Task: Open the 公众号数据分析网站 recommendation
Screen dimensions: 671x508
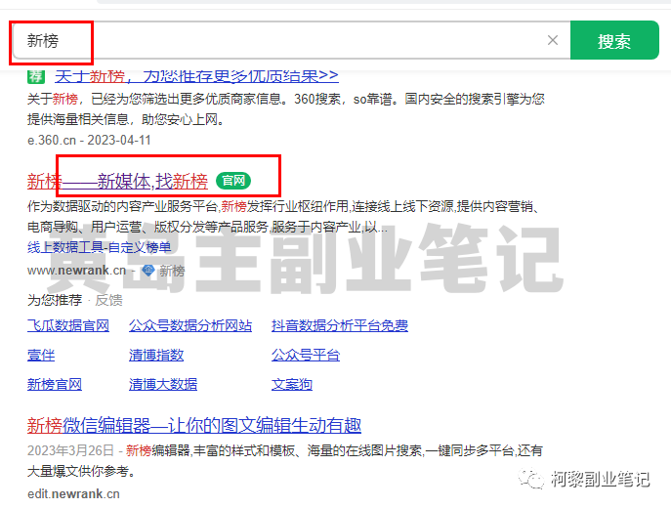Action: tap(190, 325)
